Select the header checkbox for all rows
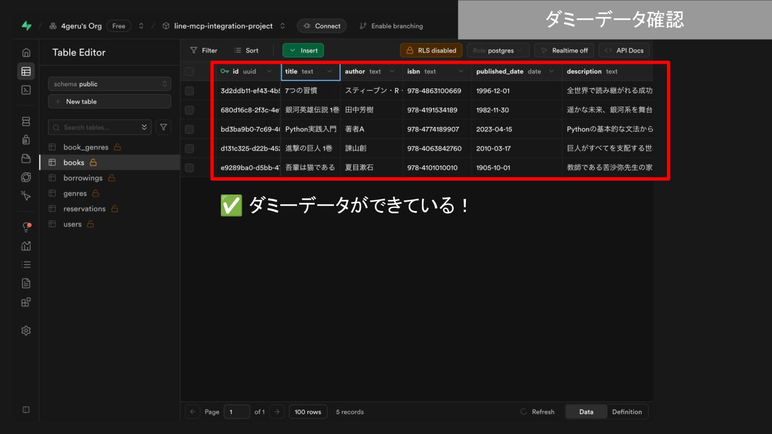Viewport: 772px width, 434px height. pos(189,71)
